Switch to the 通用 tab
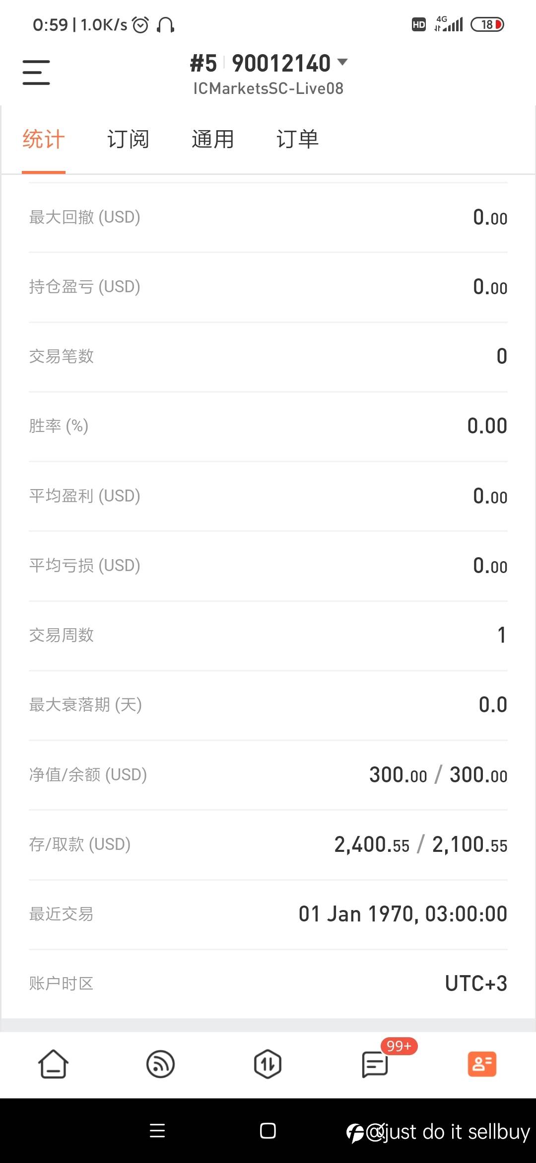The height and width of the screenshot is (1163, 536). (212, 139)
